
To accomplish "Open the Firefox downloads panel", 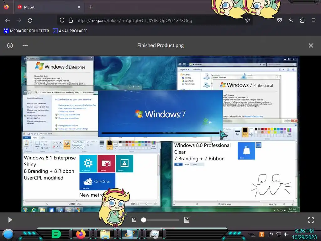I will [x=291, y=20].
